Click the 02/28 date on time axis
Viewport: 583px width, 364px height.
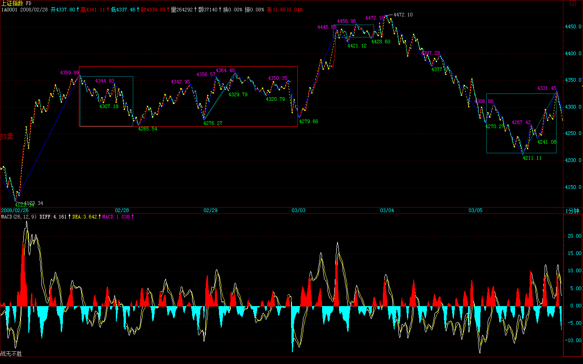pyautogui.click(x=122, y=210)
